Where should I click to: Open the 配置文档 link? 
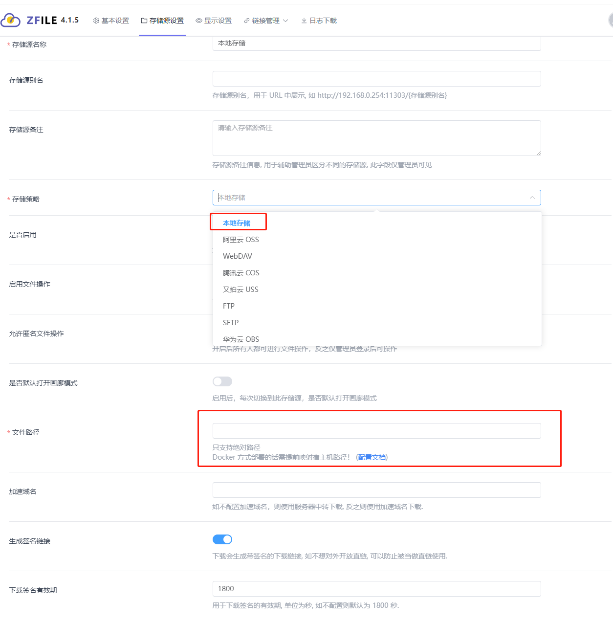(372, 457)
